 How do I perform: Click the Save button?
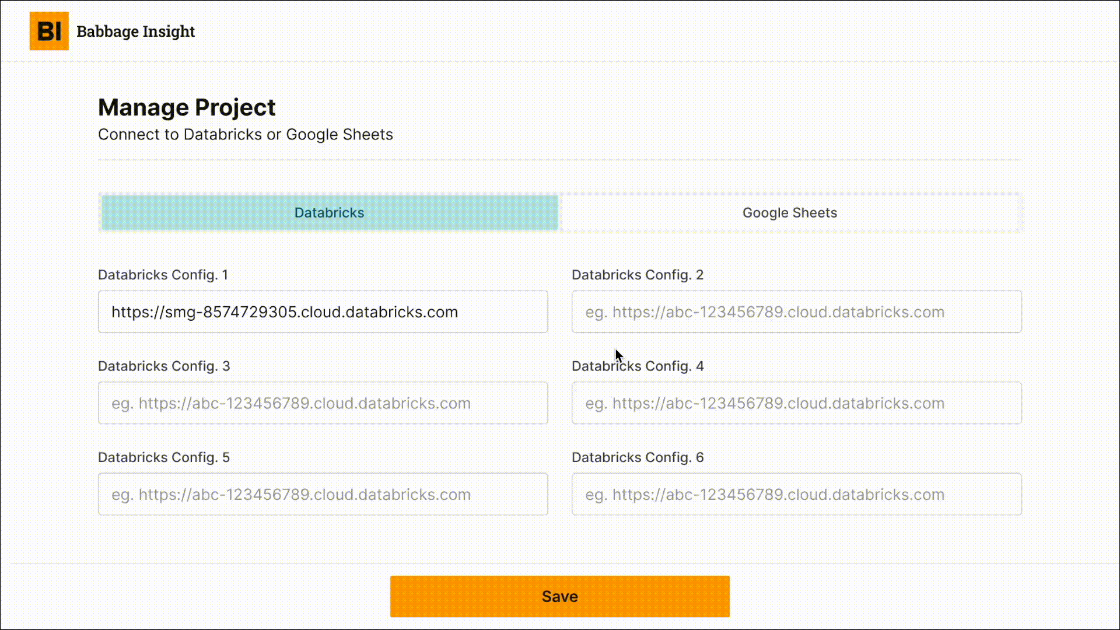559,596
